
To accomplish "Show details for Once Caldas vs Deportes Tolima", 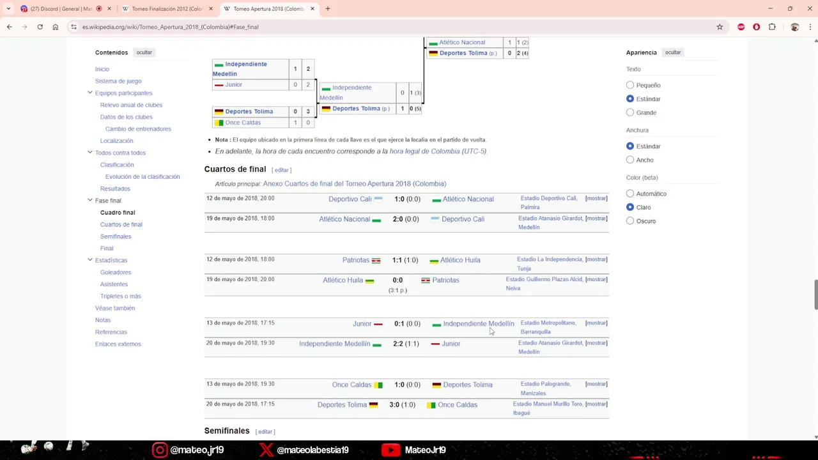I will tap(596, 384).
